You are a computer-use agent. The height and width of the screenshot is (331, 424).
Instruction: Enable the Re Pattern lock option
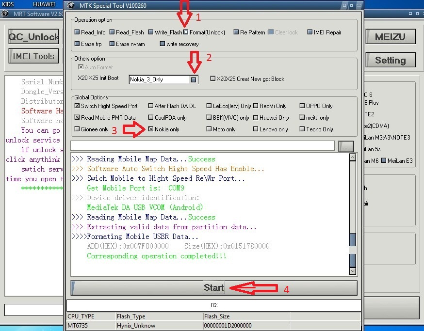(236, 32)
